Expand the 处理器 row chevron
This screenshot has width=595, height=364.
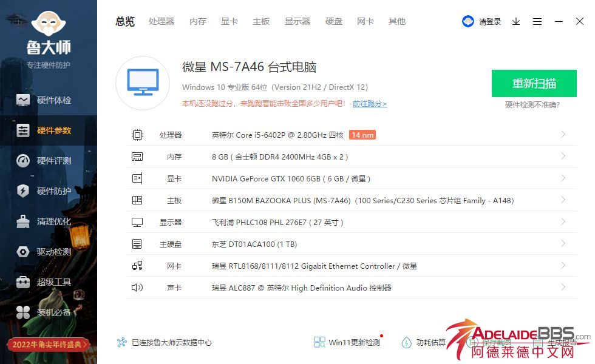pyautogui.click(x=563, y=134)
